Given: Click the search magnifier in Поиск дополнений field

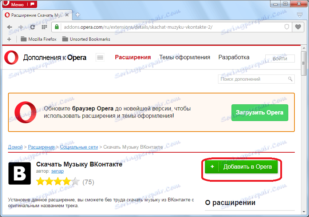Looking at the screenshot, I should coord(290,79).
